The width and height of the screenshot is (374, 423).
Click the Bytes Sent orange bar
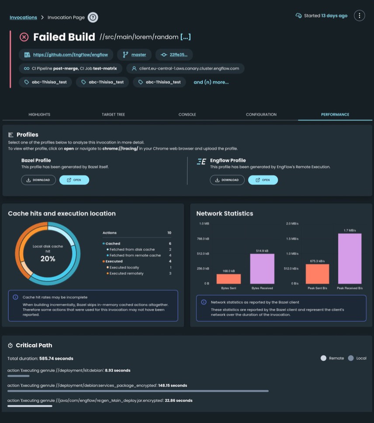pos(229,279)
